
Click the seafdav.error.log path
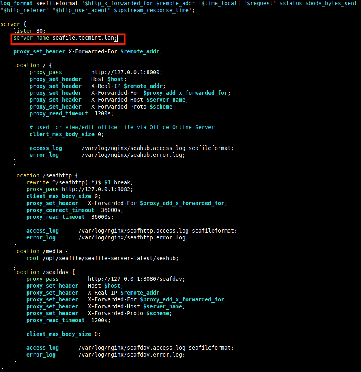click(131, 355)
